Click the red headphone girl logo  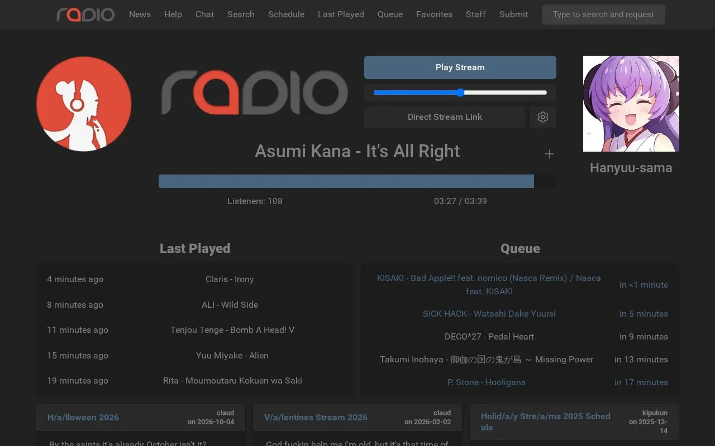point(84,104)
